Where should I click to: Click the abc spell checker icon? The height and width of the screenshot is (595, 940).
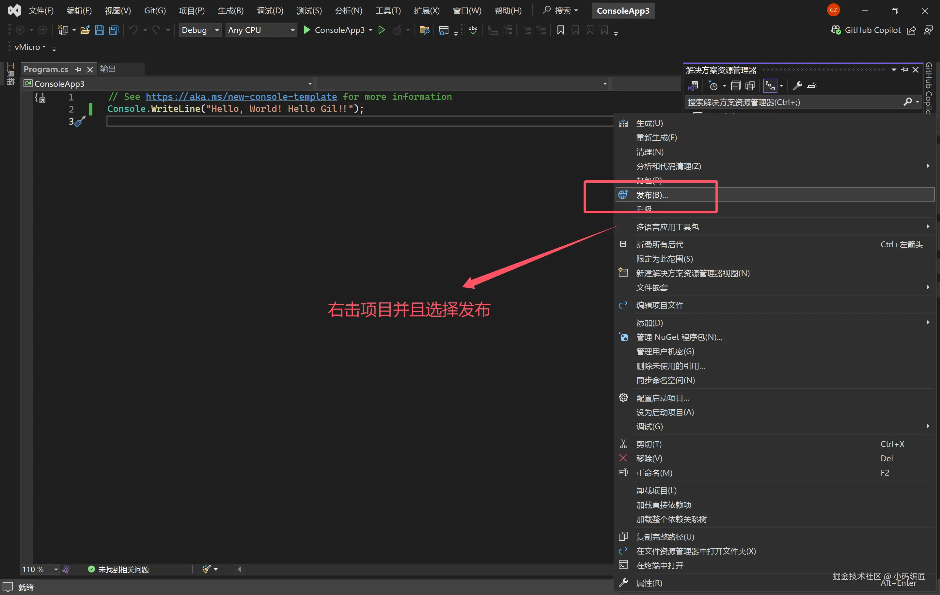[473, 30]
